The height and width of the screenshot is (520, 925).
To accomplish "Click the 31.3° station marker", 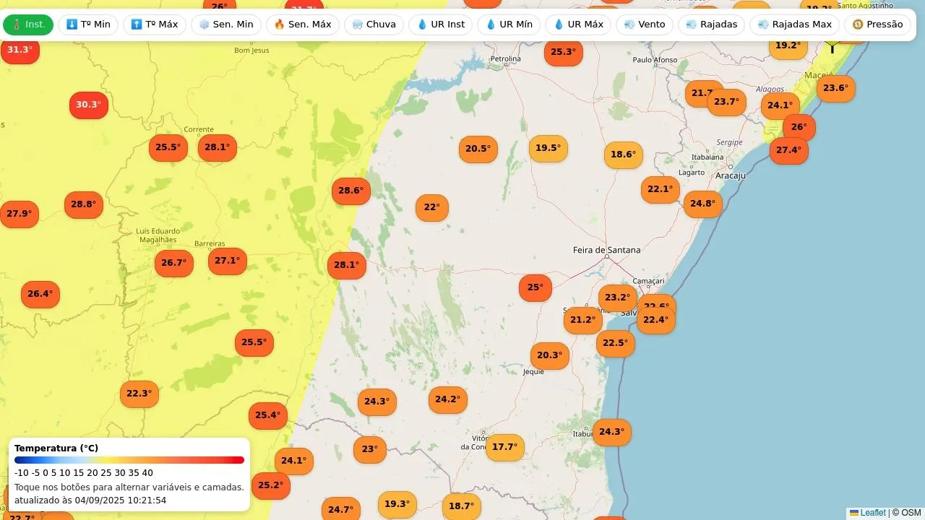I will pyautogui.click(x=20, y=50).
